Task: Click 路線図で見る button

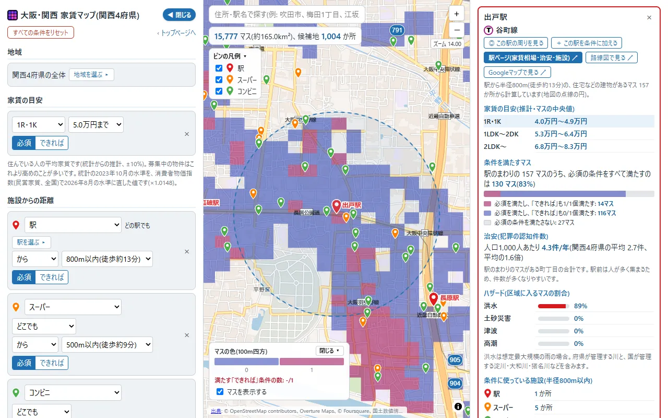Action: click(x=611, y=57)
